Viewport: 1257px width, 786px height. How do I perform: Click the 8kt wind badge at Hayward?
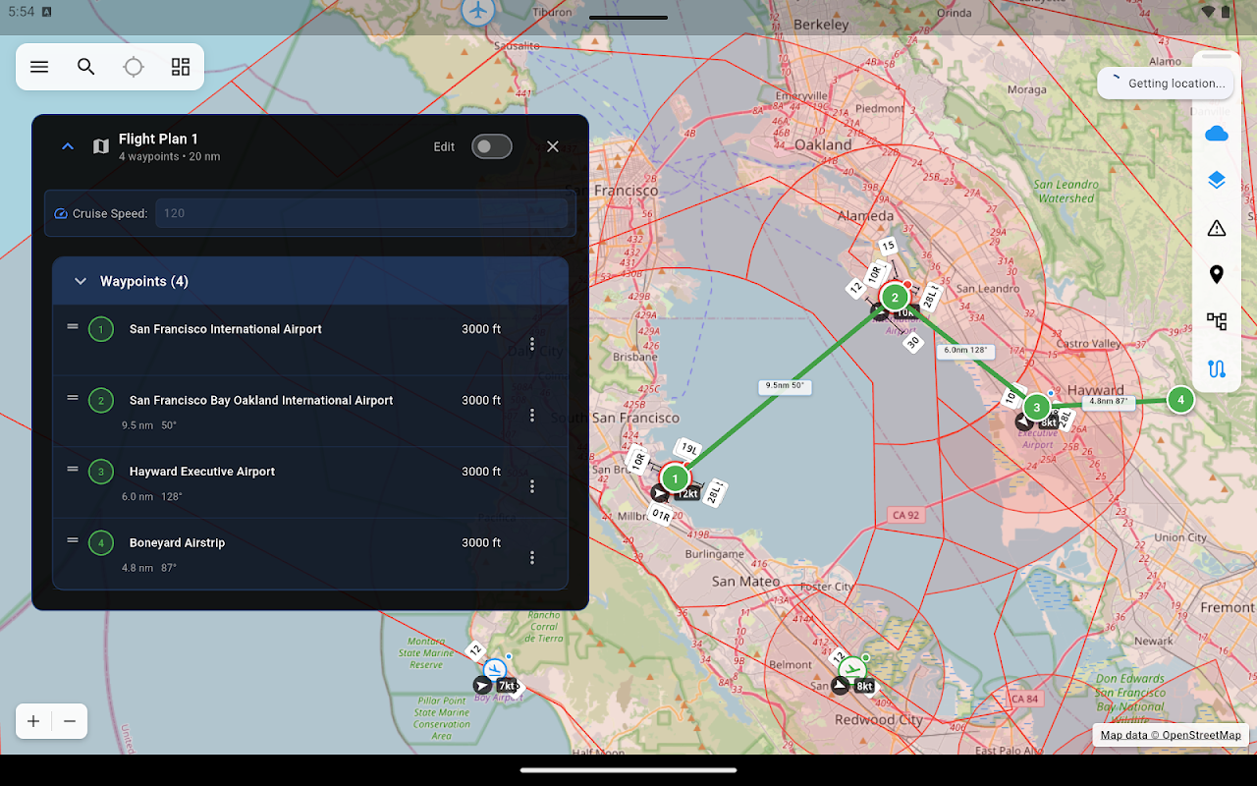[1048, 422]
